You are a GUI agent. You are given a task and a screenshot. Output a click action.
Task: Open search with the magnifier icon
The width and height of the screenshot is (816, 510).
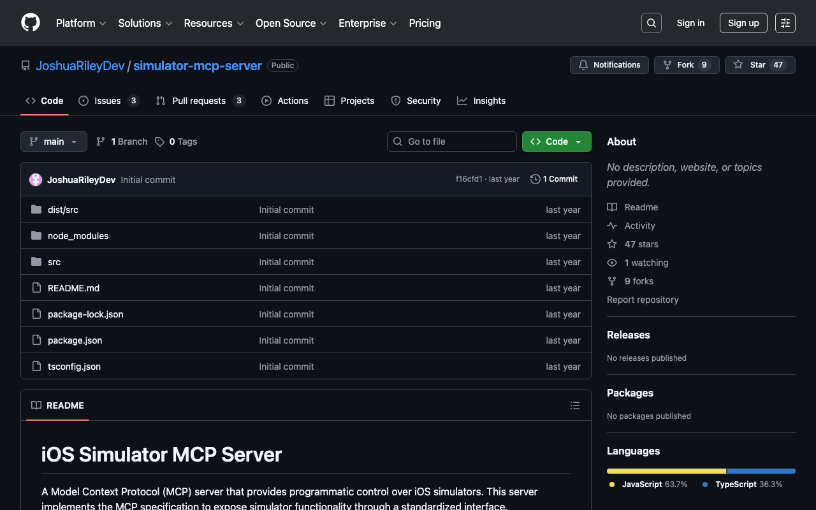pos(651,23)
